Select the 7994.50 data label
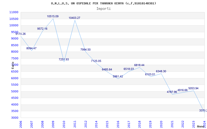 [86, 50]
